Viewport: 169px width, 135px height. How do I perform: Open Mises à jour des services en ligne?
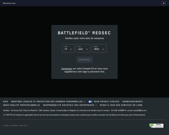tap(121, 105)
